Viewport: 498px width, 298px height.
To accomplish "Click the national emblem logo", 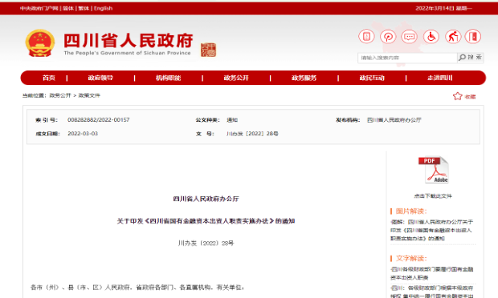I will tap(40, 43).
